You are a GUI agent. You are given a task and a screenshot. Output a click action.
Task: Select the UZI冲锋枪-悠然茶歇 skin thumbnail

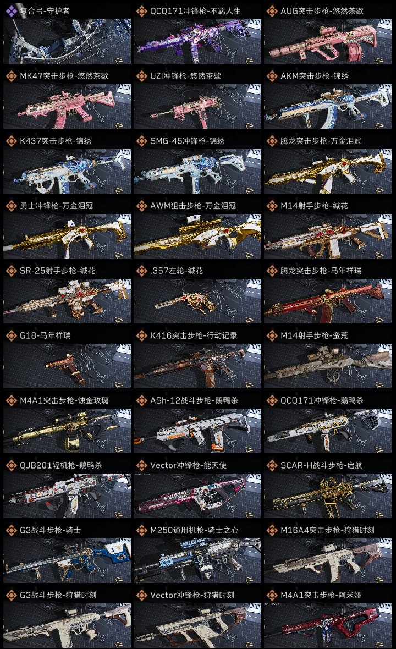click(x=197, y=106)
